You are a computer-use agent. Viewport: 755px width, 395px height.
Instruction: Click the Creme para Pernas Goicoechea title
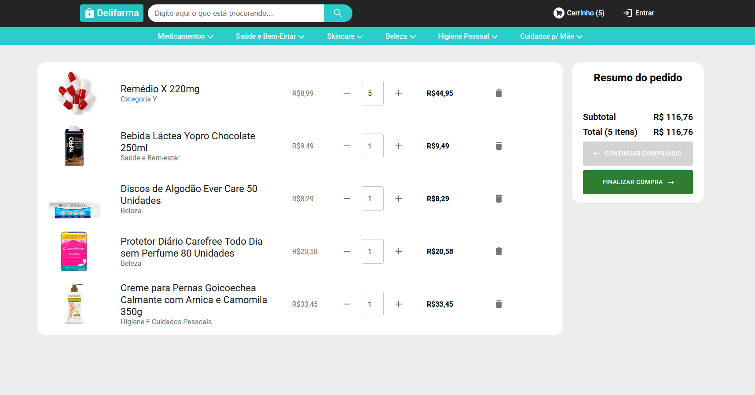(x=194, y=300)
